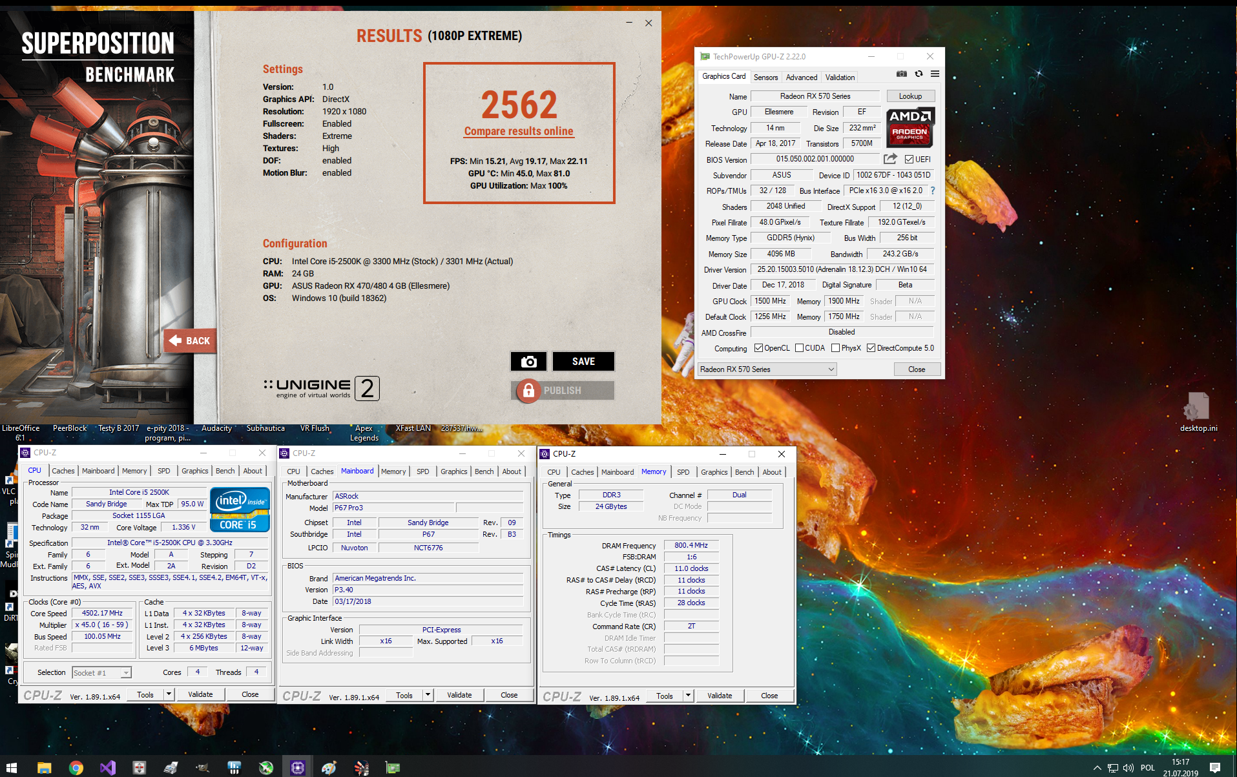Click the Intel Core i5 logo in CPU-Z
Image resolution: width=1237 pixels, height=777 pixels.
coord(240,510)
